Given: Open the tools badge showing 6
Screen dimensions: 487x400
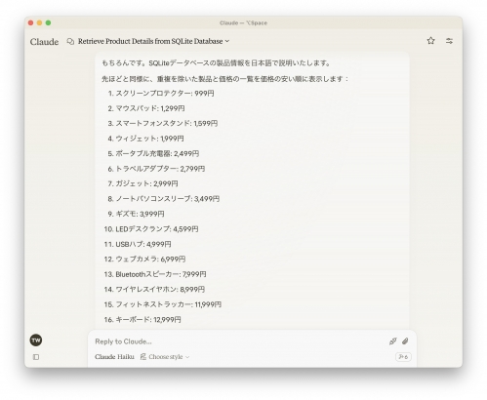Looking at the screenshot, I should (403, 357).
